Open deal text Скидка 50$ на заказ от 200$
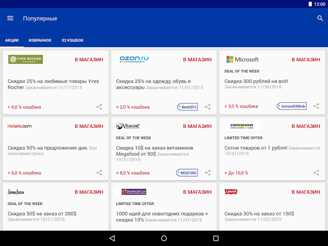 coord(42,214)
